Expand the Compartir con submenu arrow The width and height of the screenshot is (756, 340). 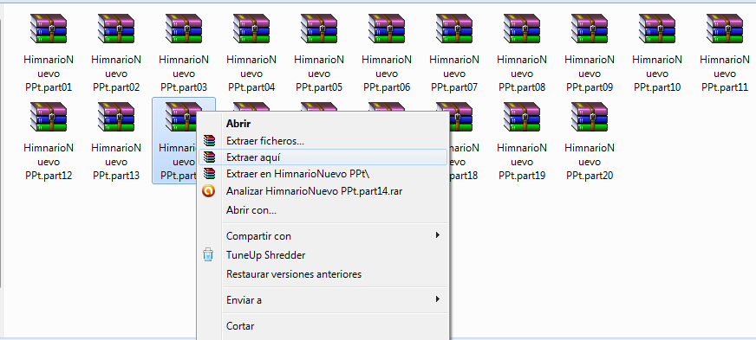(x=437, y=235)
